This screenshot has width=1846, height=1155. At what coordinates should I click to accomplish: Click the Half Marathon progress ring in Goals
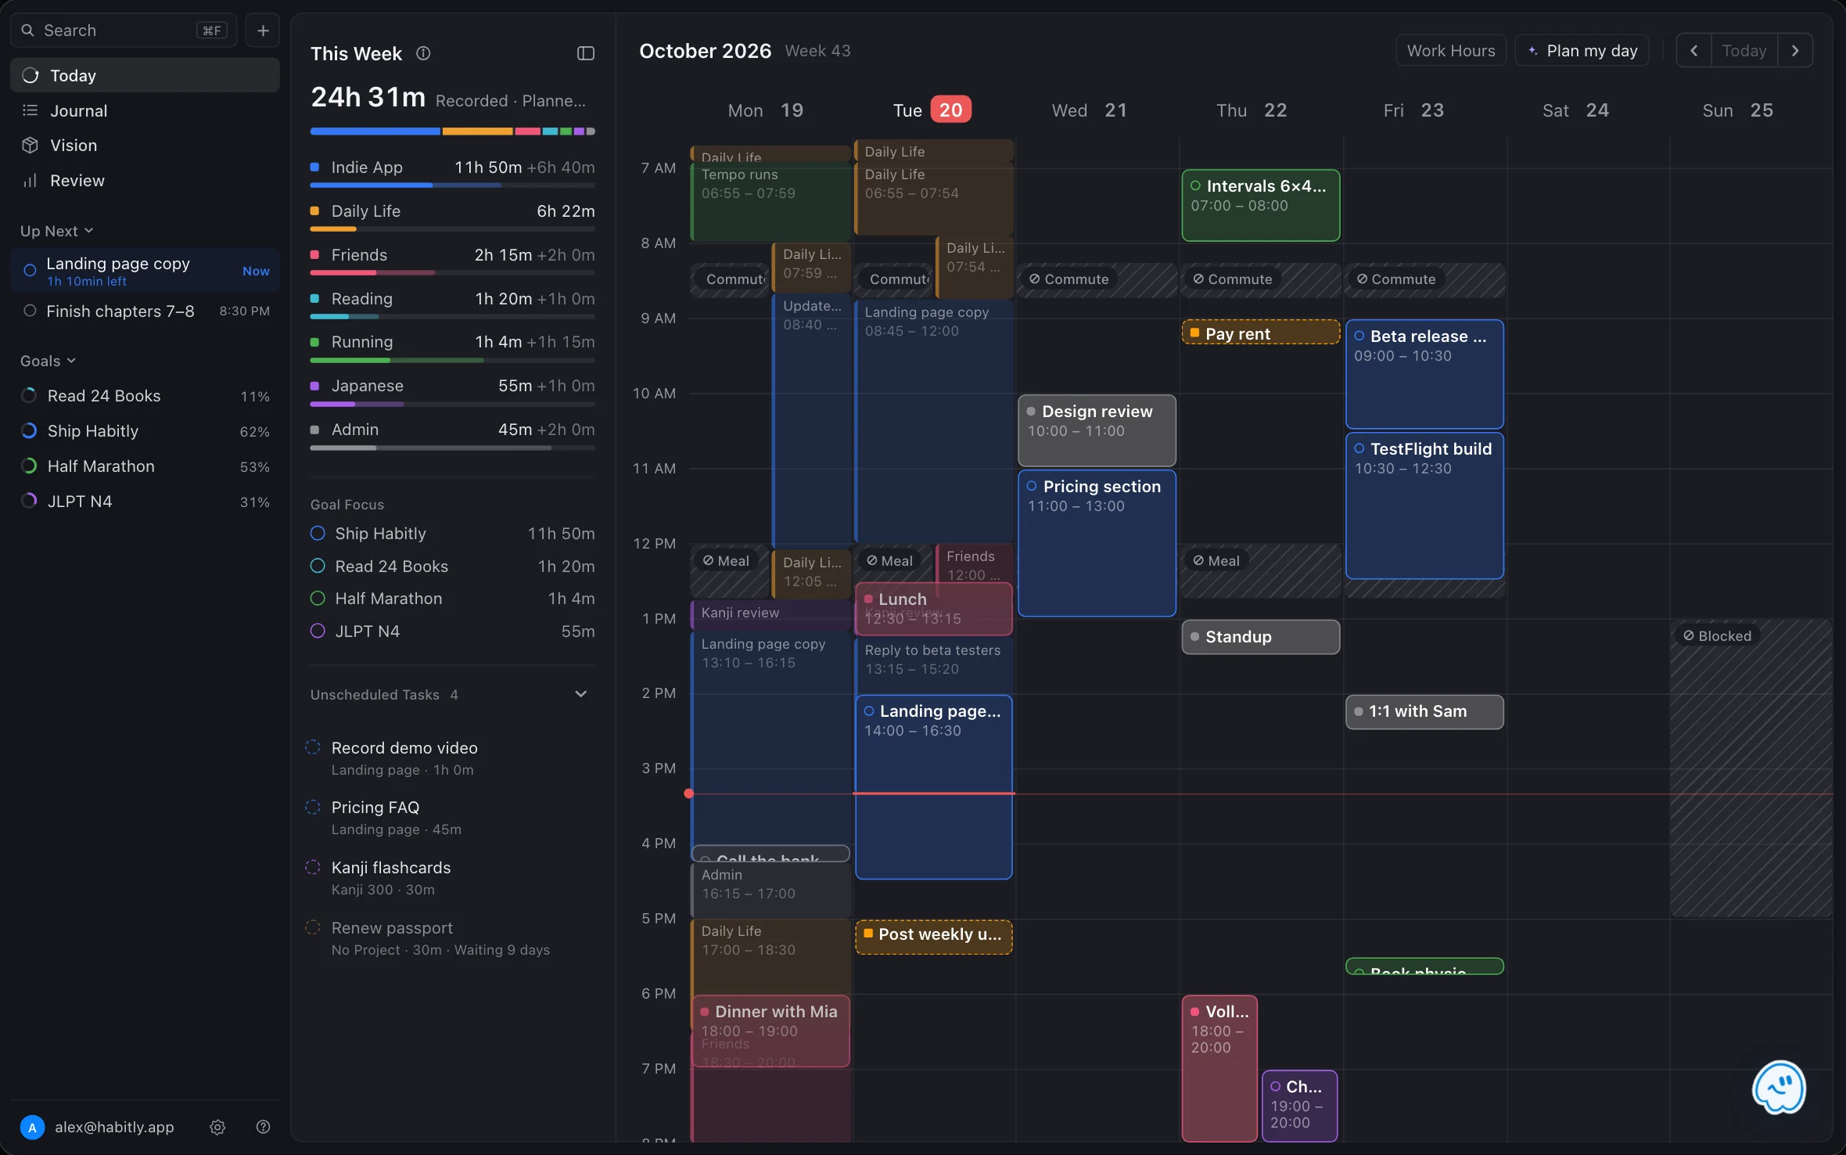(29, 466)
